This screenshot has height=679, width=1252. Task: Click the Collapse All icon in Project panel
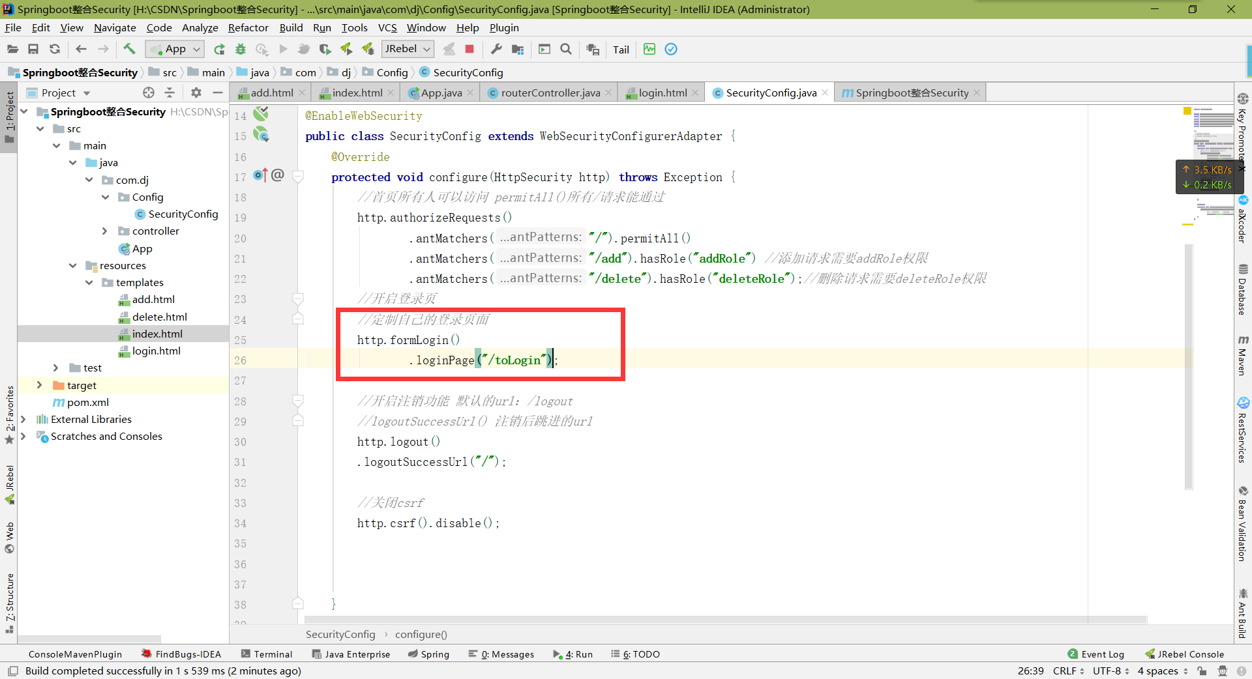[170, 93]
